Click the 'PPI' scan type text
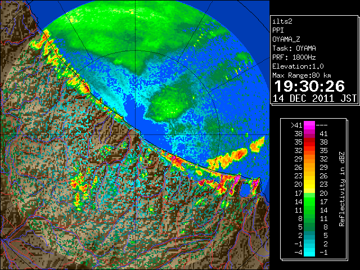Image resolution: width=360 pixels, height=270 pixels. [278, 30]
